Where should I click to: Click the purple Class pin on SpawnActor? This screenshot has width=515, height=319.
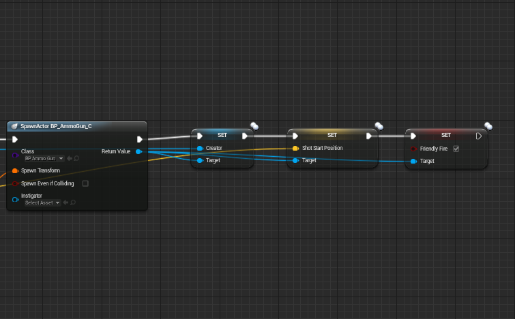click(15, 155)
